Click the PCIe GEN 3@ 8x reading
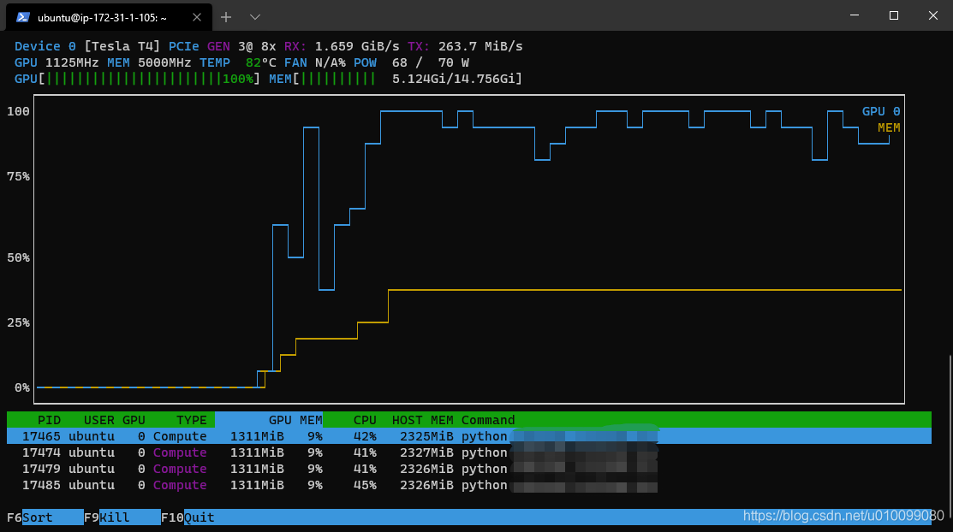The image size is (953, 532). pos(223,46)
